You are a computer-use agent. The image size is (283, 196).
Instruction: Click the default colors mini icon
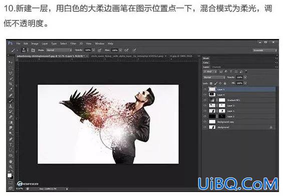(x=9, y=171)
